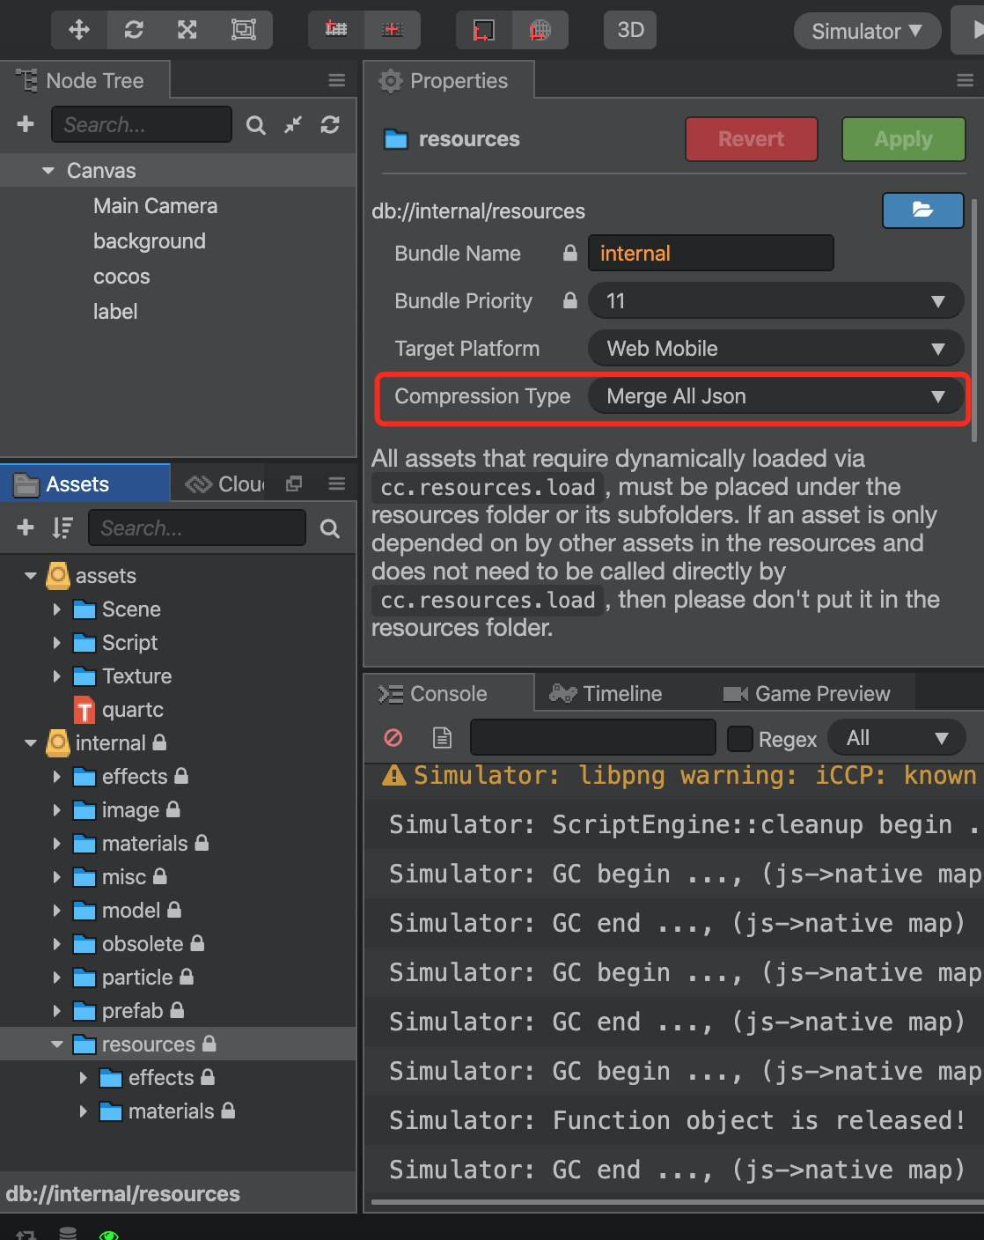Open the console log file icon
Image resolution: width=984 pixels, height=1240 pixels.
pos(442,738)
